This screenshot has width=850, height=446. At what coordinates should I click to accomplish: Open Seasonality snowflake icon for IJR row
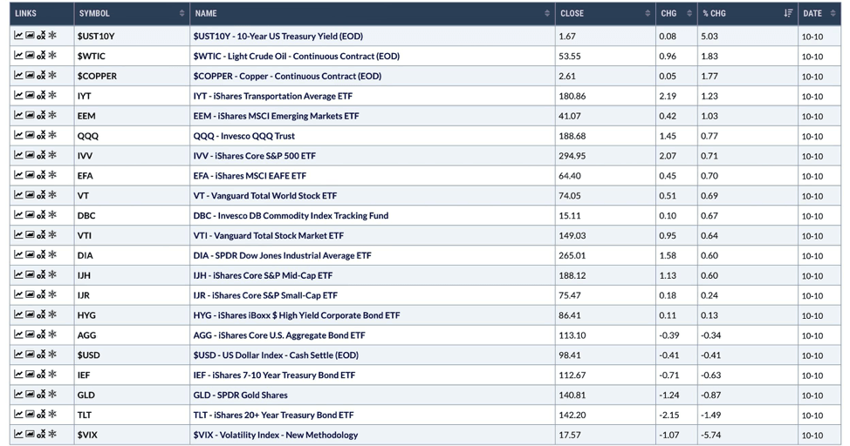click(52, 294)
